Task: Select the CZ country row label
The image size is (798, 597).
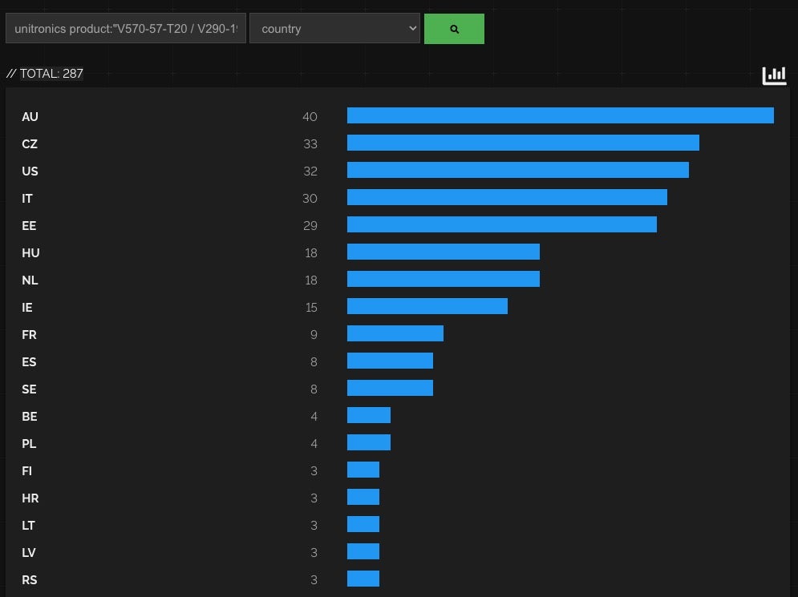Action: 30,144
